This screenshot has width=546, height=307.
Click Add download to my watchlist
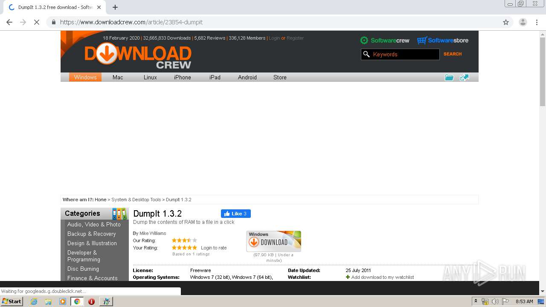point(383,277)
